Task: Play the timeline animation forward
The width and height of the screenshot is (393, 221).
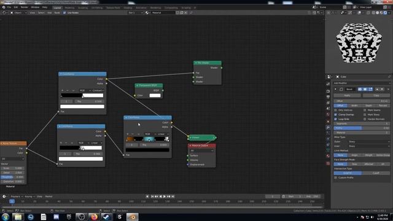Action: pyautogui.click(x=165, y=196)
